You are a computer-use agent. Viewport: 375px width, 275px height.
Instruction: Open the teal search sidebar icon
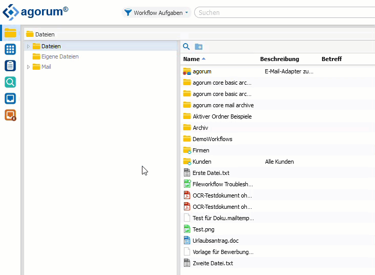point(10,82)
